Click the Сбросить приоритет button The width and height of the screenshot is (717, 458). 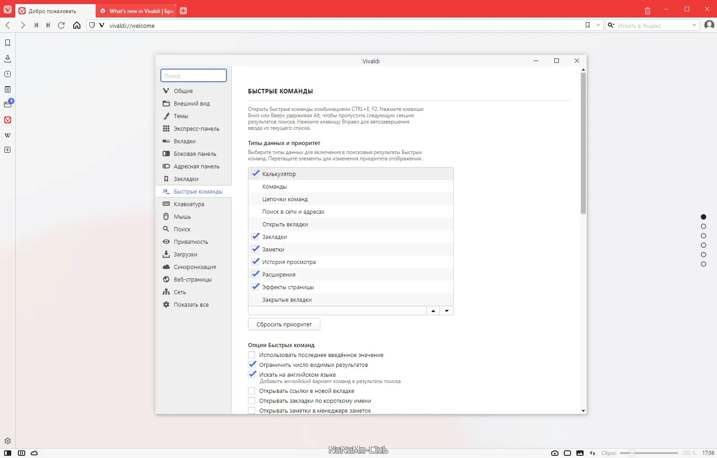point(284,324)
